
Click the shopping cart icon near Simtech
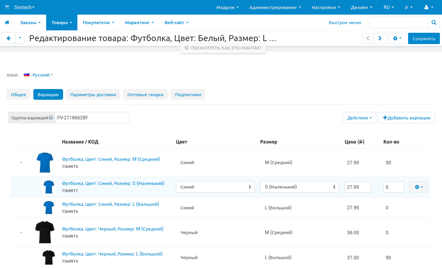[x=7, y=7]
